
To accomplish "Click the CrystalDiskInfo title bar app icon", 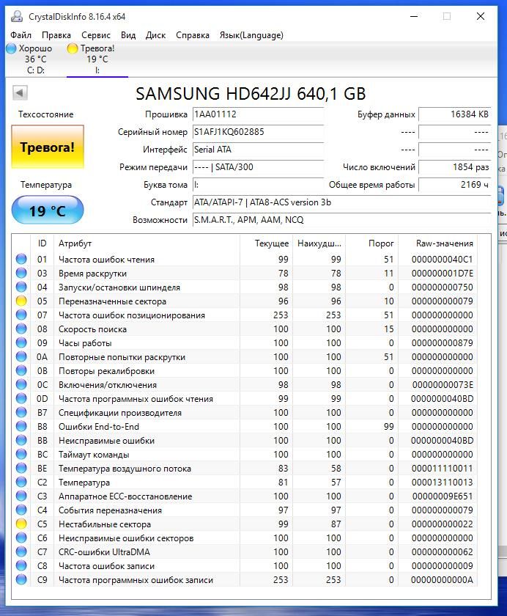I will (x=17, y=16).
